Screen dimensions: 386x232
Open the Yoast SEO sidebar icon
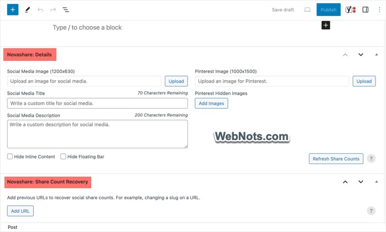click(351, 9)
